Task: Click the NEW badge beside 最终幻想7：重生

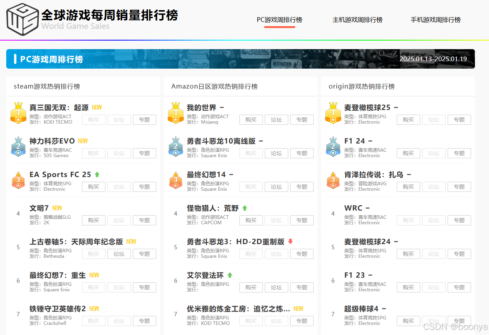Action: tap(94, 275)
